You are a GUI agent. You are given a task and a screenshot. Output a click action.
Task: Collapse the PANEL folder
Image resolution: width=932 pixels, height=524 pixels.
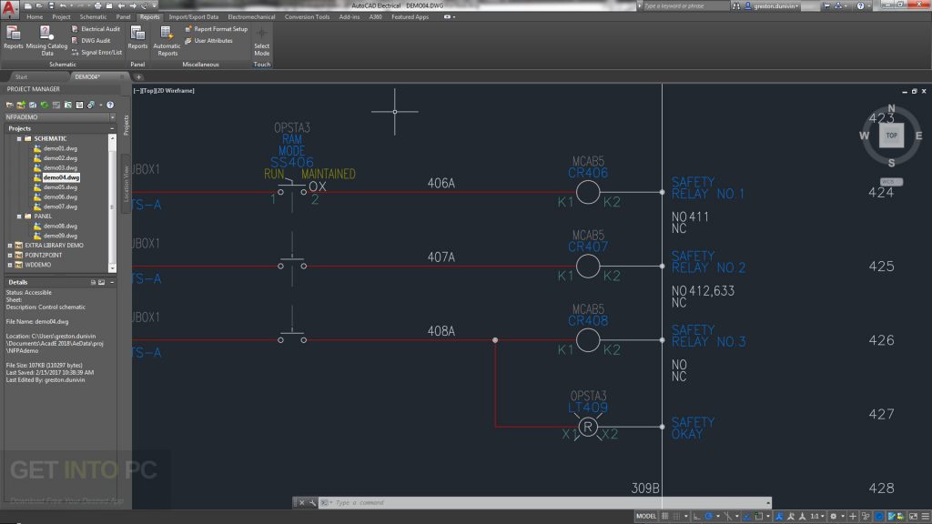click(x=19, y=217)
